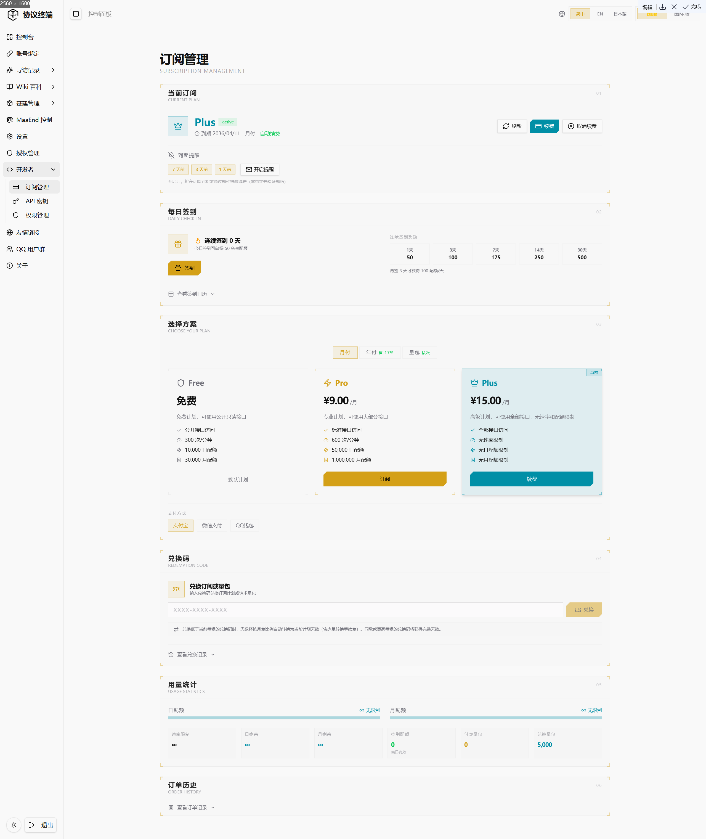Open 关于 in the sidebar
The width and height of the screenshot is (706, 839).
tap(31, 266)
